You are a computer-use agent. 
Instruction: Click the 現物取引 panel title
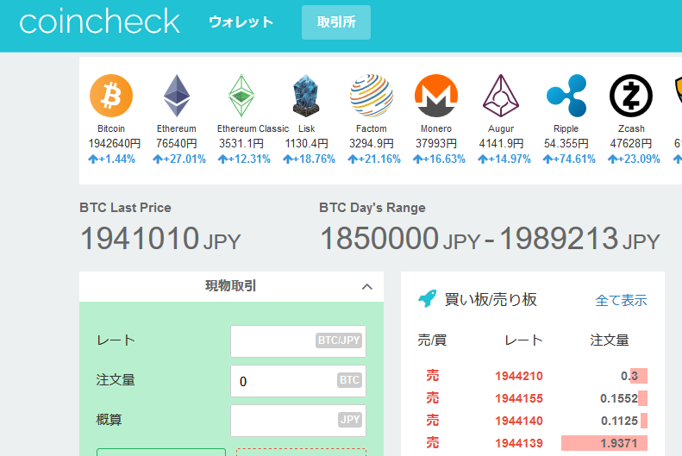coord(230,286)
